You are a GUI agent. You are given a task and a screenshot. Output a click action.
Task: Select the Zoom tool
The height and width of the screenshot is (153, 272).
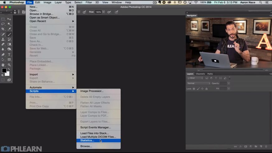point(9,65)
